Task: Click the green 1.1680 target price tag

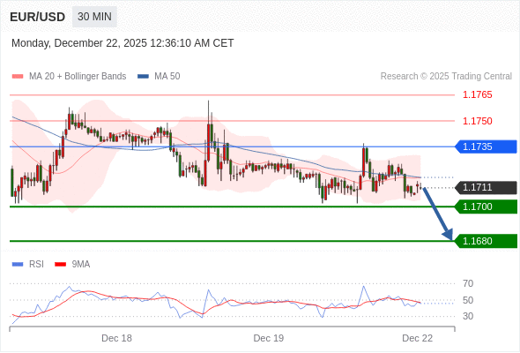Action: 486,241
